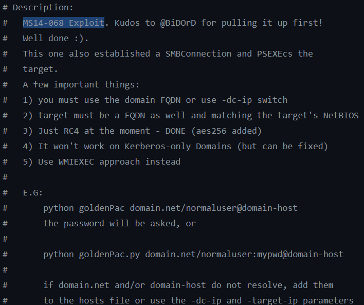Click the highlighted 'MS14-068 Exploit' text
The width and height of the screenshot is (364, 305).
(x=63, y=23)
